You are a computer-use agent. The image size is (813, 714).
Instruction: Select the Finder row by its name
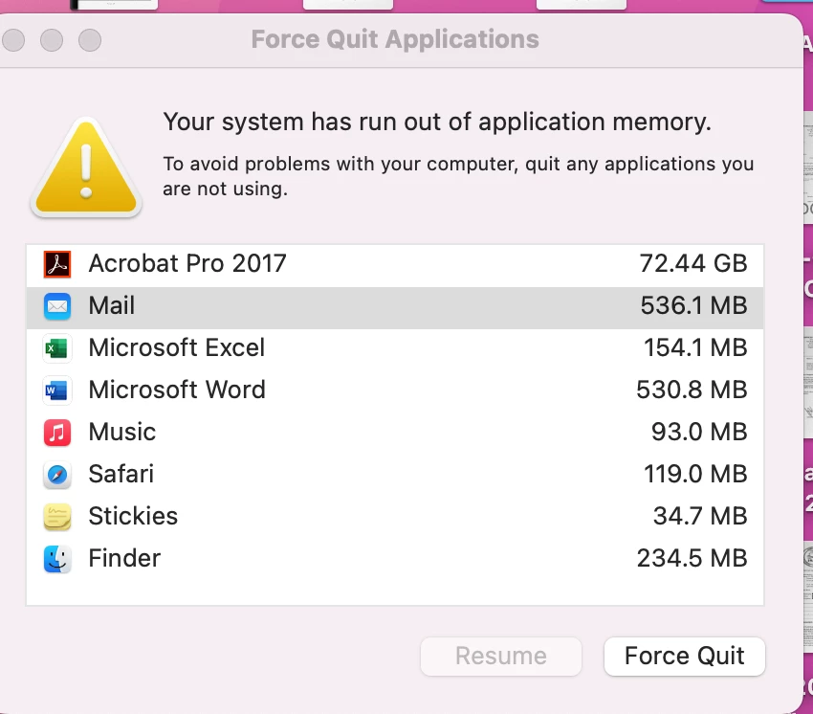coord(124,559)
